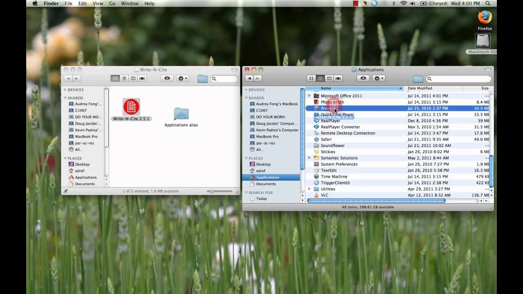Click toolbar folder icon in Write-N-Cite window
The image size is (523, 294).
[x=203, y=79]
